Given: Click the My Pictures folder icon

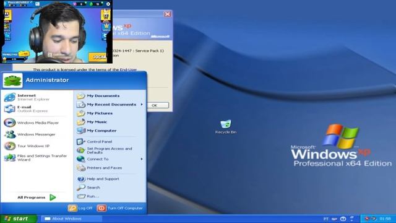Looking at the screenshot, I should point(81,113).
